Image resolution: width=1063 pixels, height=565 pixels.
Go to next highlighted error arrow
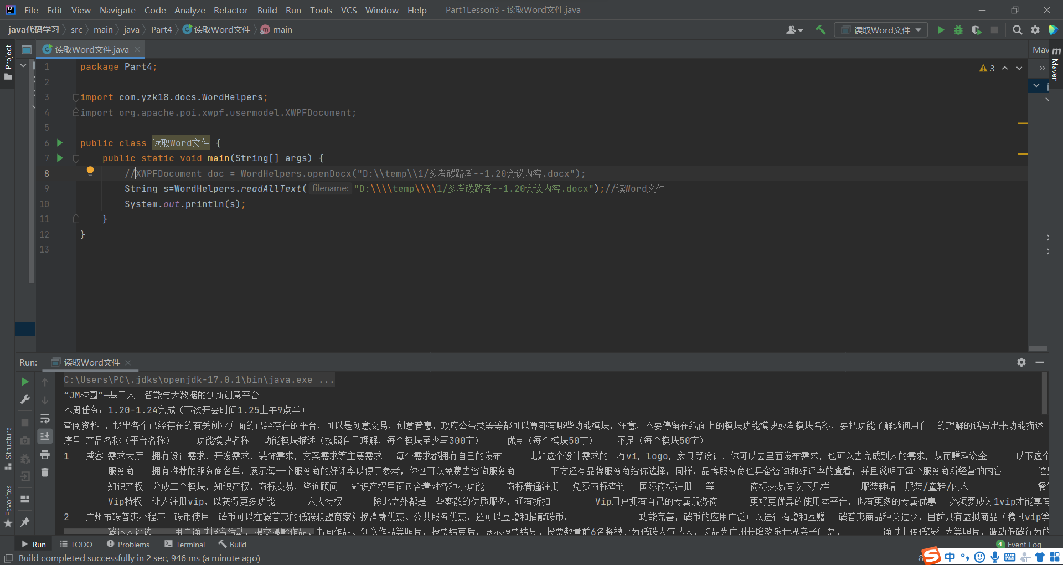click(x=1019, y=68)
